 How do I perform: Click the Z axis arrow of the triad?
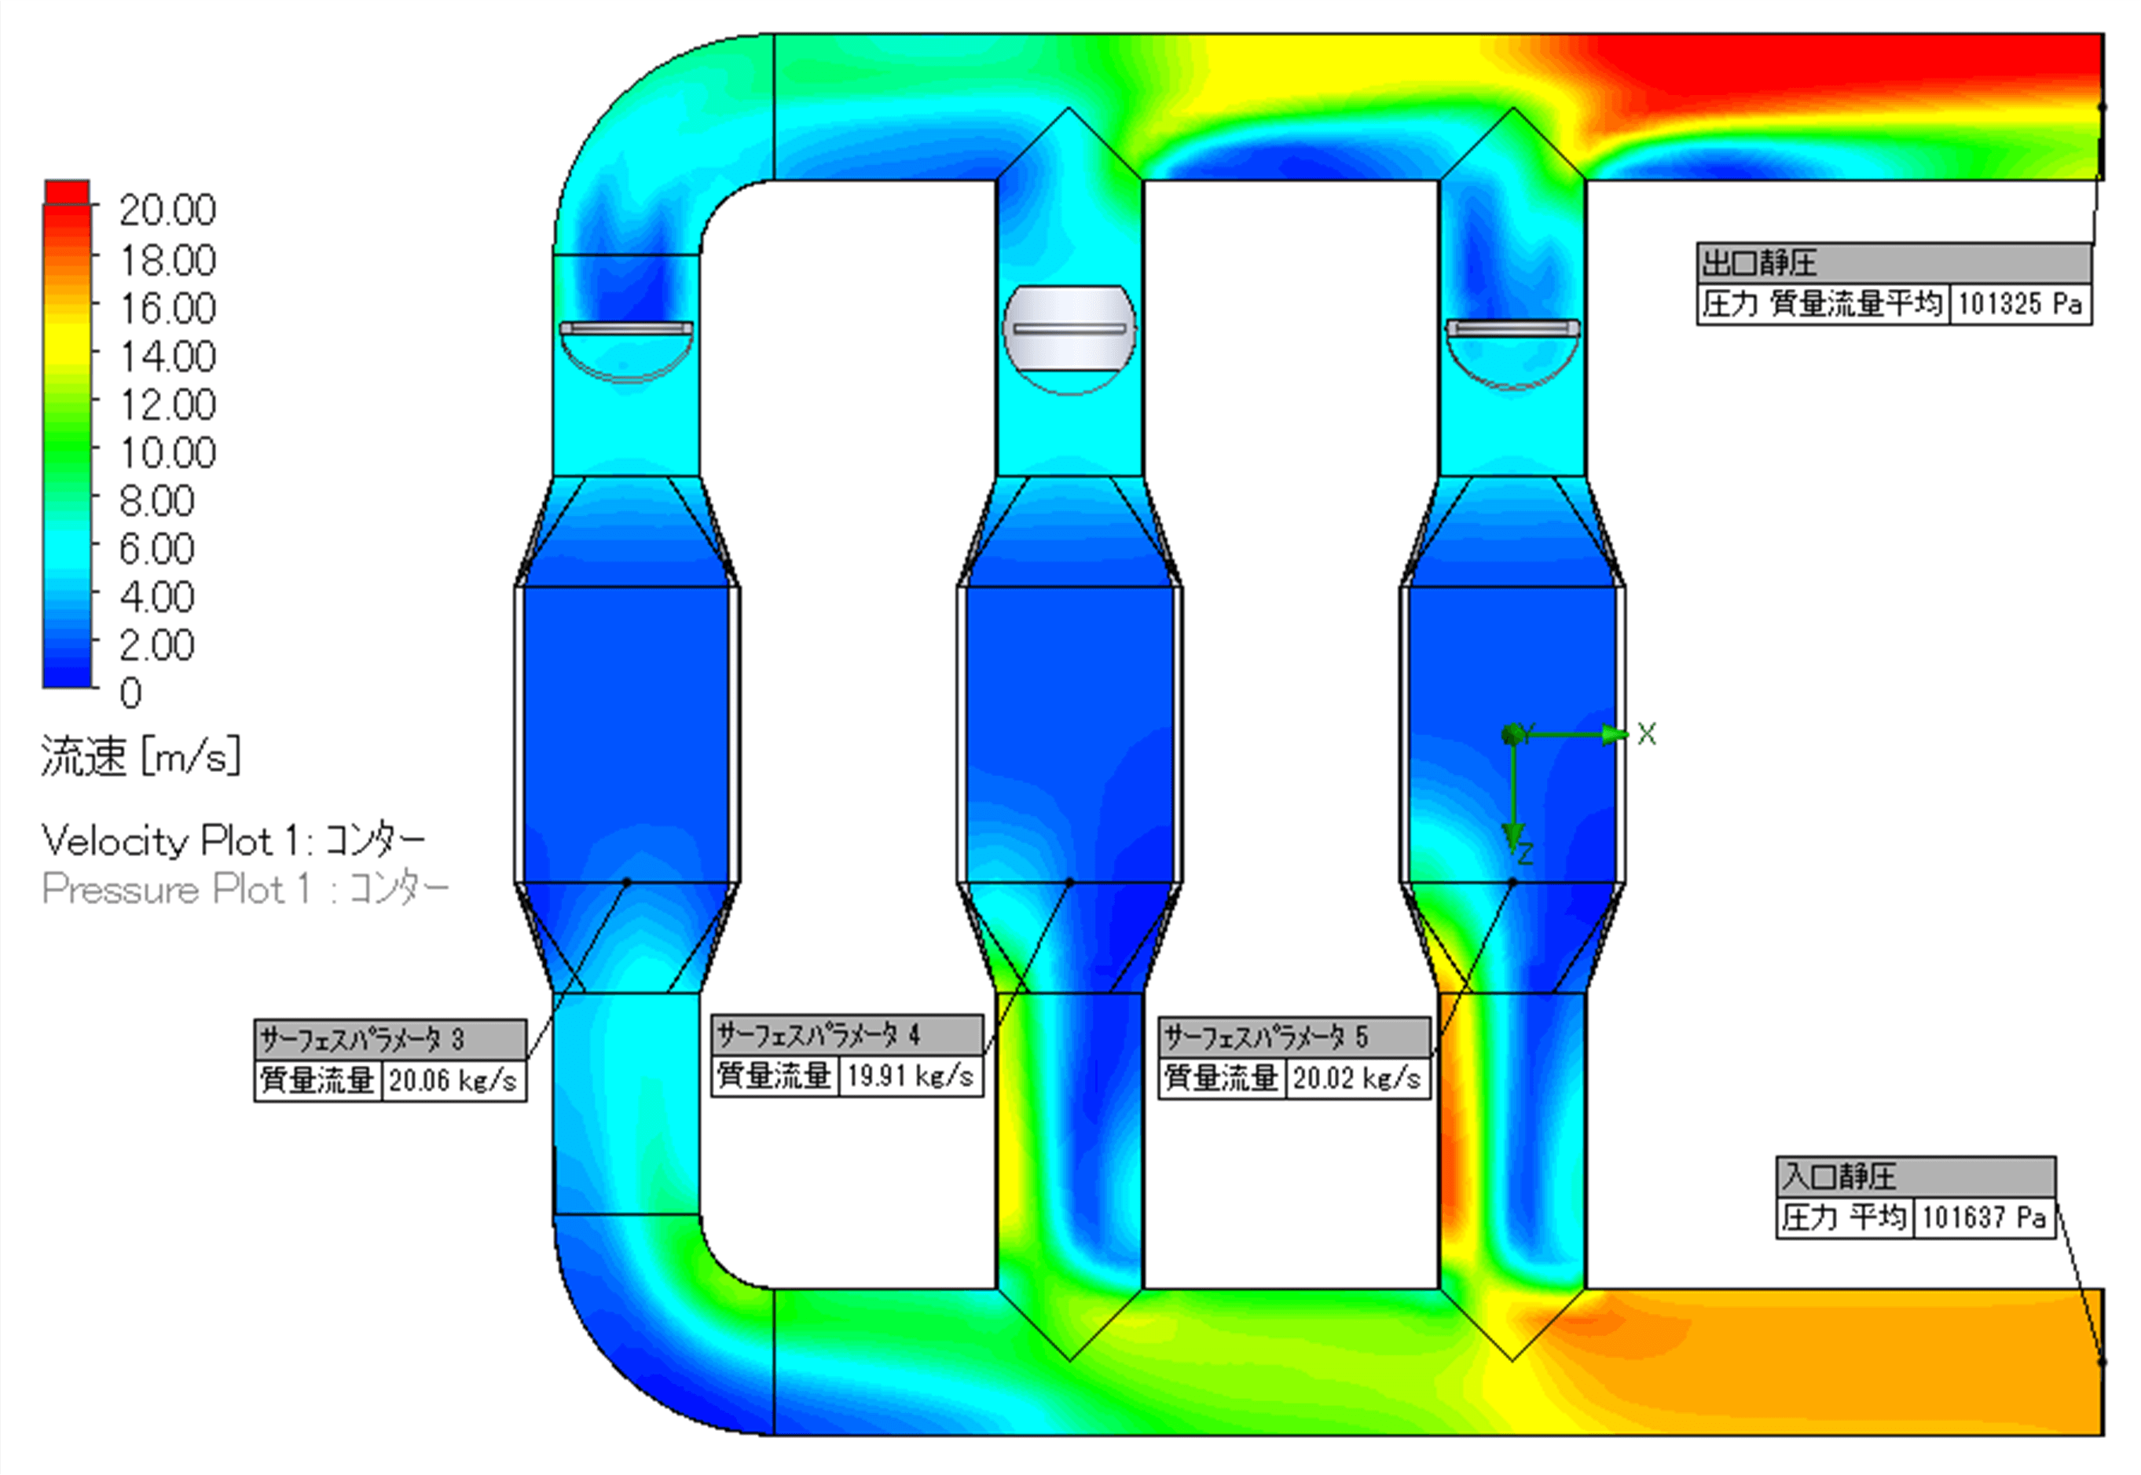(x=1512, y=837)
